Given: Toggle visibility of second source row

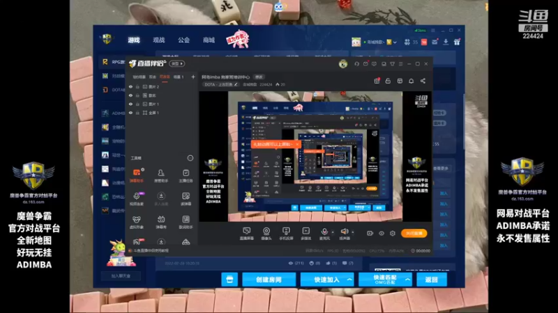Looking at the screenshot, I should (130, 95).
